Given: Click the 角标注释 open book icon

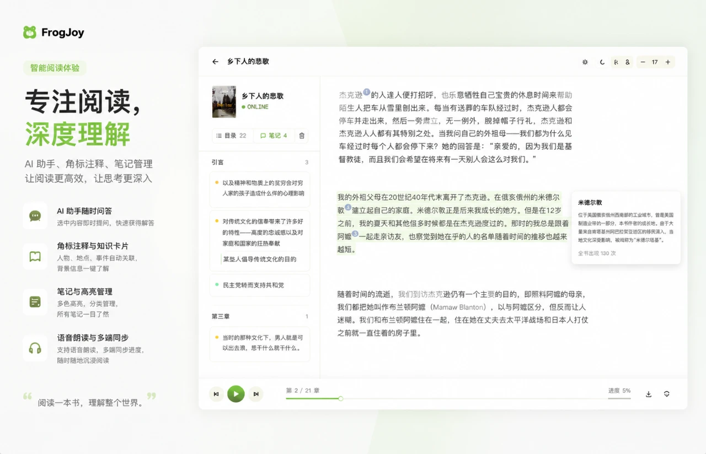Looking at the screenshot, I should (35, 256).
